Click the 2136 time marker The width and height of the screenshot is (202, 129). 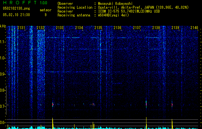(118, 27)
